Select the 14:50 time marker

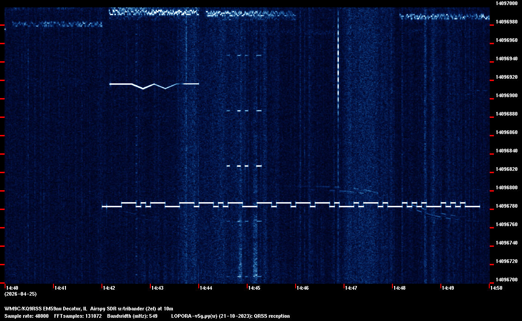496,288
